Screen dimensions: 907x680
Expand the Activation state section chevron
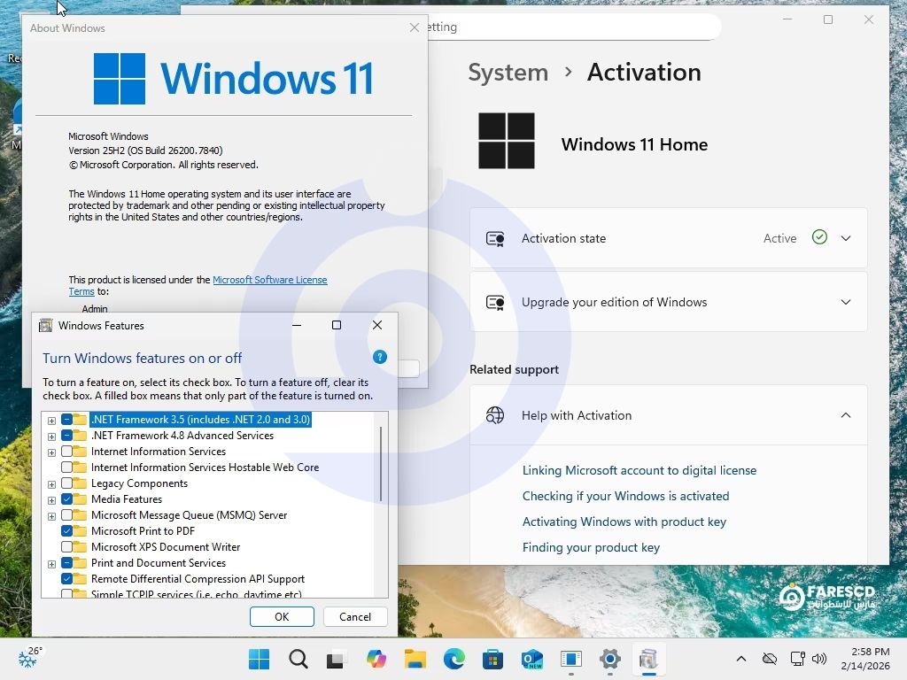pos(846,238)
